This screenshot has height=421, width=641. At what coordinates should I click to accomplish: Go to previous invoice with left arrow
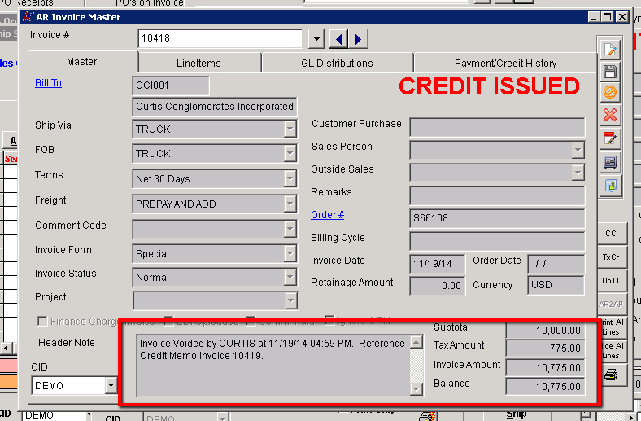(x=339, y=38)
